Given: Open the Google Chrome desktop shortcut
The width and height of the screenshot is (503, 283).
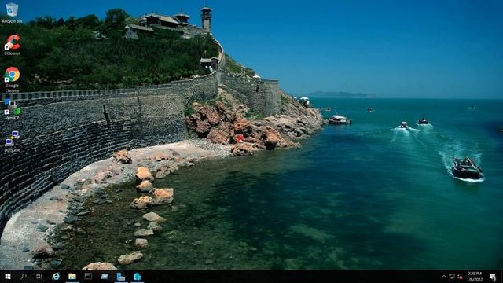Looking at the screenshot, I should click(x=13, y=79).
